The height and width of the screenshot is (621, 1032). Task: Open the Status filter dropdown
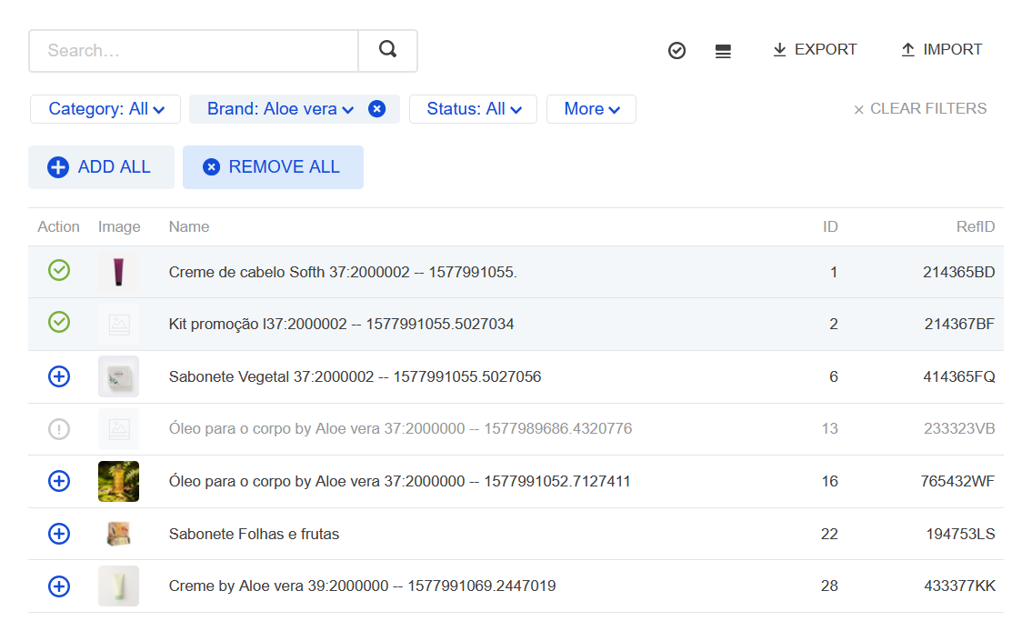tap(473, 107)
